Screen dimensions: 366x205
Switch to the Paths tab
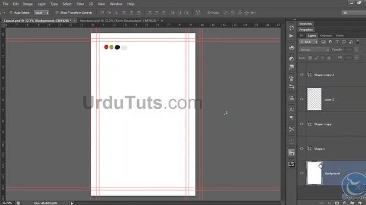click(x=340, y=35)
